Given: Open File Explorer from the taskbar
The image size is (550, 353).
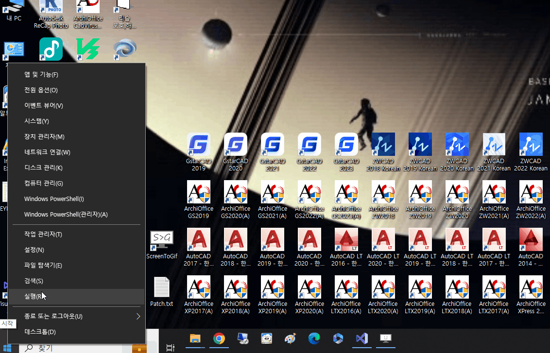Looking at the screenshot, I should (195, 338).
